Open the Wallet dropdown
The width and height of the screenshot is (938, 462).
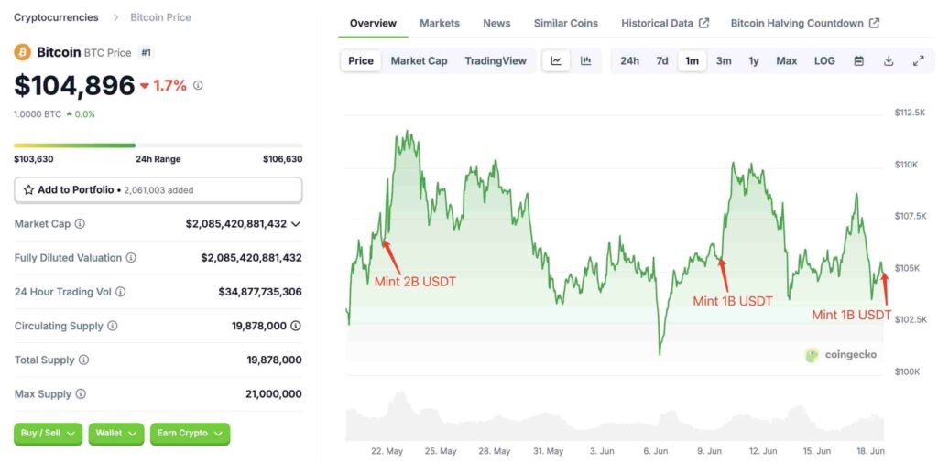click(116, 434)
